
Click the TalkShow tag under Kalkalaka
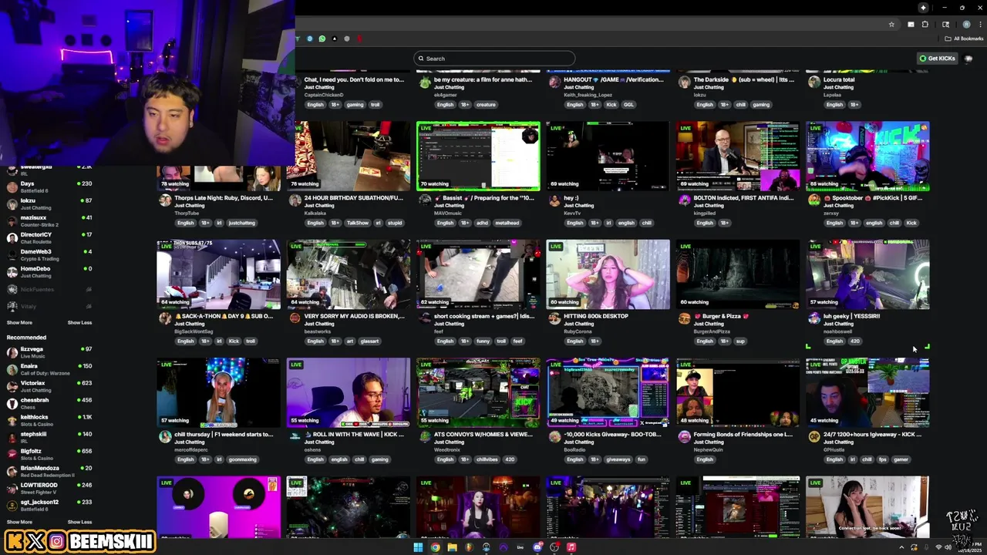pos(358,223)
